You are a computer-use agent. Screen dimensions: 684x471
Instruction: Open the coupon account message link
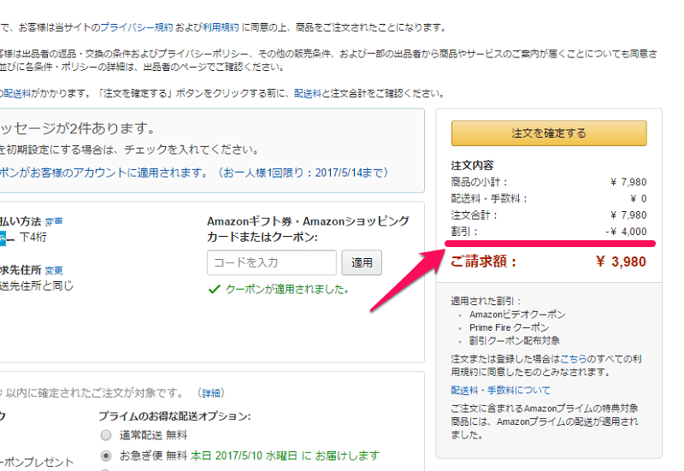(194, 173)
